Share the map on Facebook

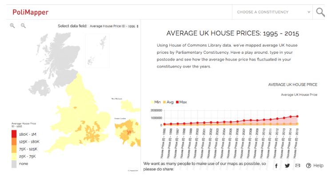click(276, 166)
